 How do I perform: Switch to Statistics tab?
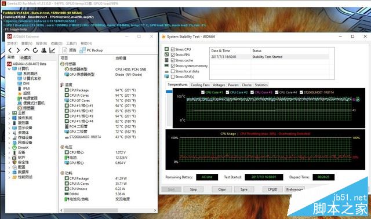point(261,85)
